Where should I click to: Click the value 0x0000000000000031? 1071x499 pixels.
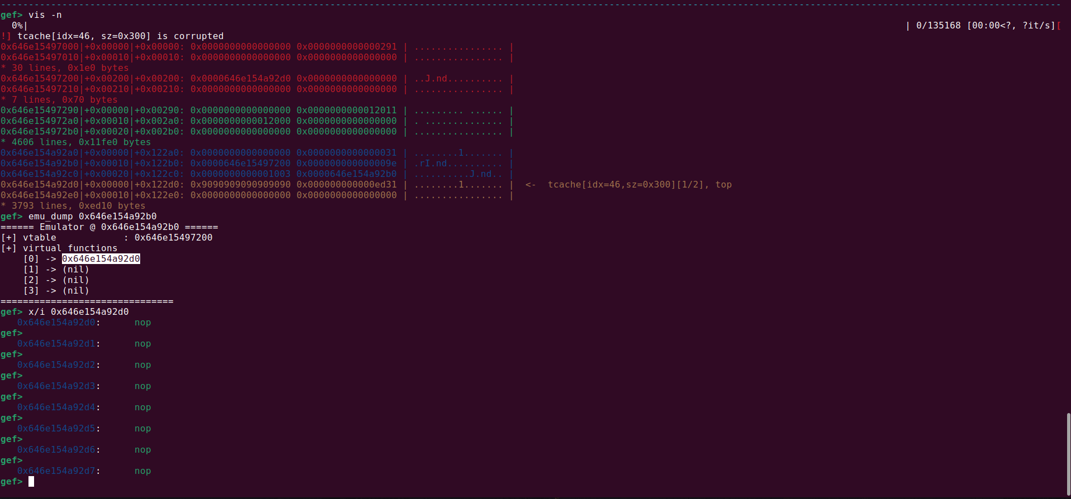[347, 153]
